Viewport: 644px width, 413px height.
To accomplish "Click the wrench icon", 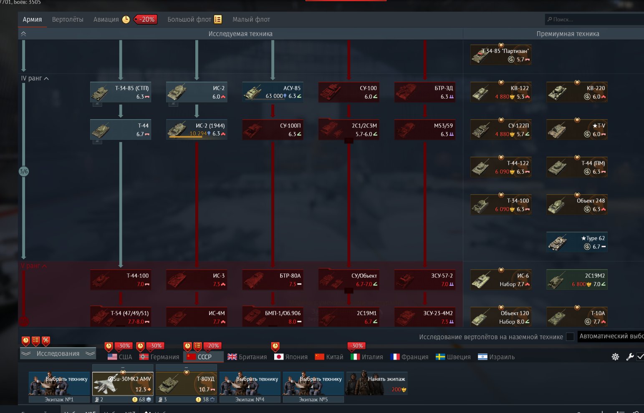I will pos(630,357).
